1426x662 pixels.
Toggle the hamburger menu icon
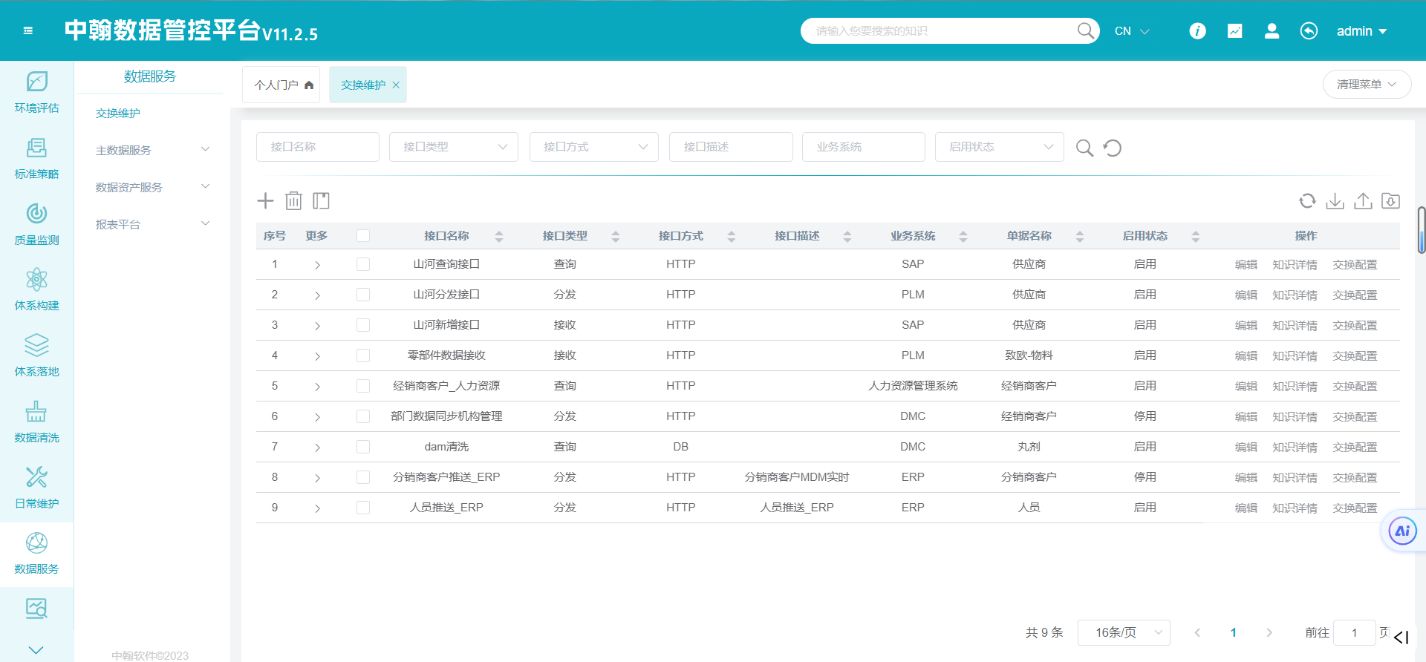(28, 31)
